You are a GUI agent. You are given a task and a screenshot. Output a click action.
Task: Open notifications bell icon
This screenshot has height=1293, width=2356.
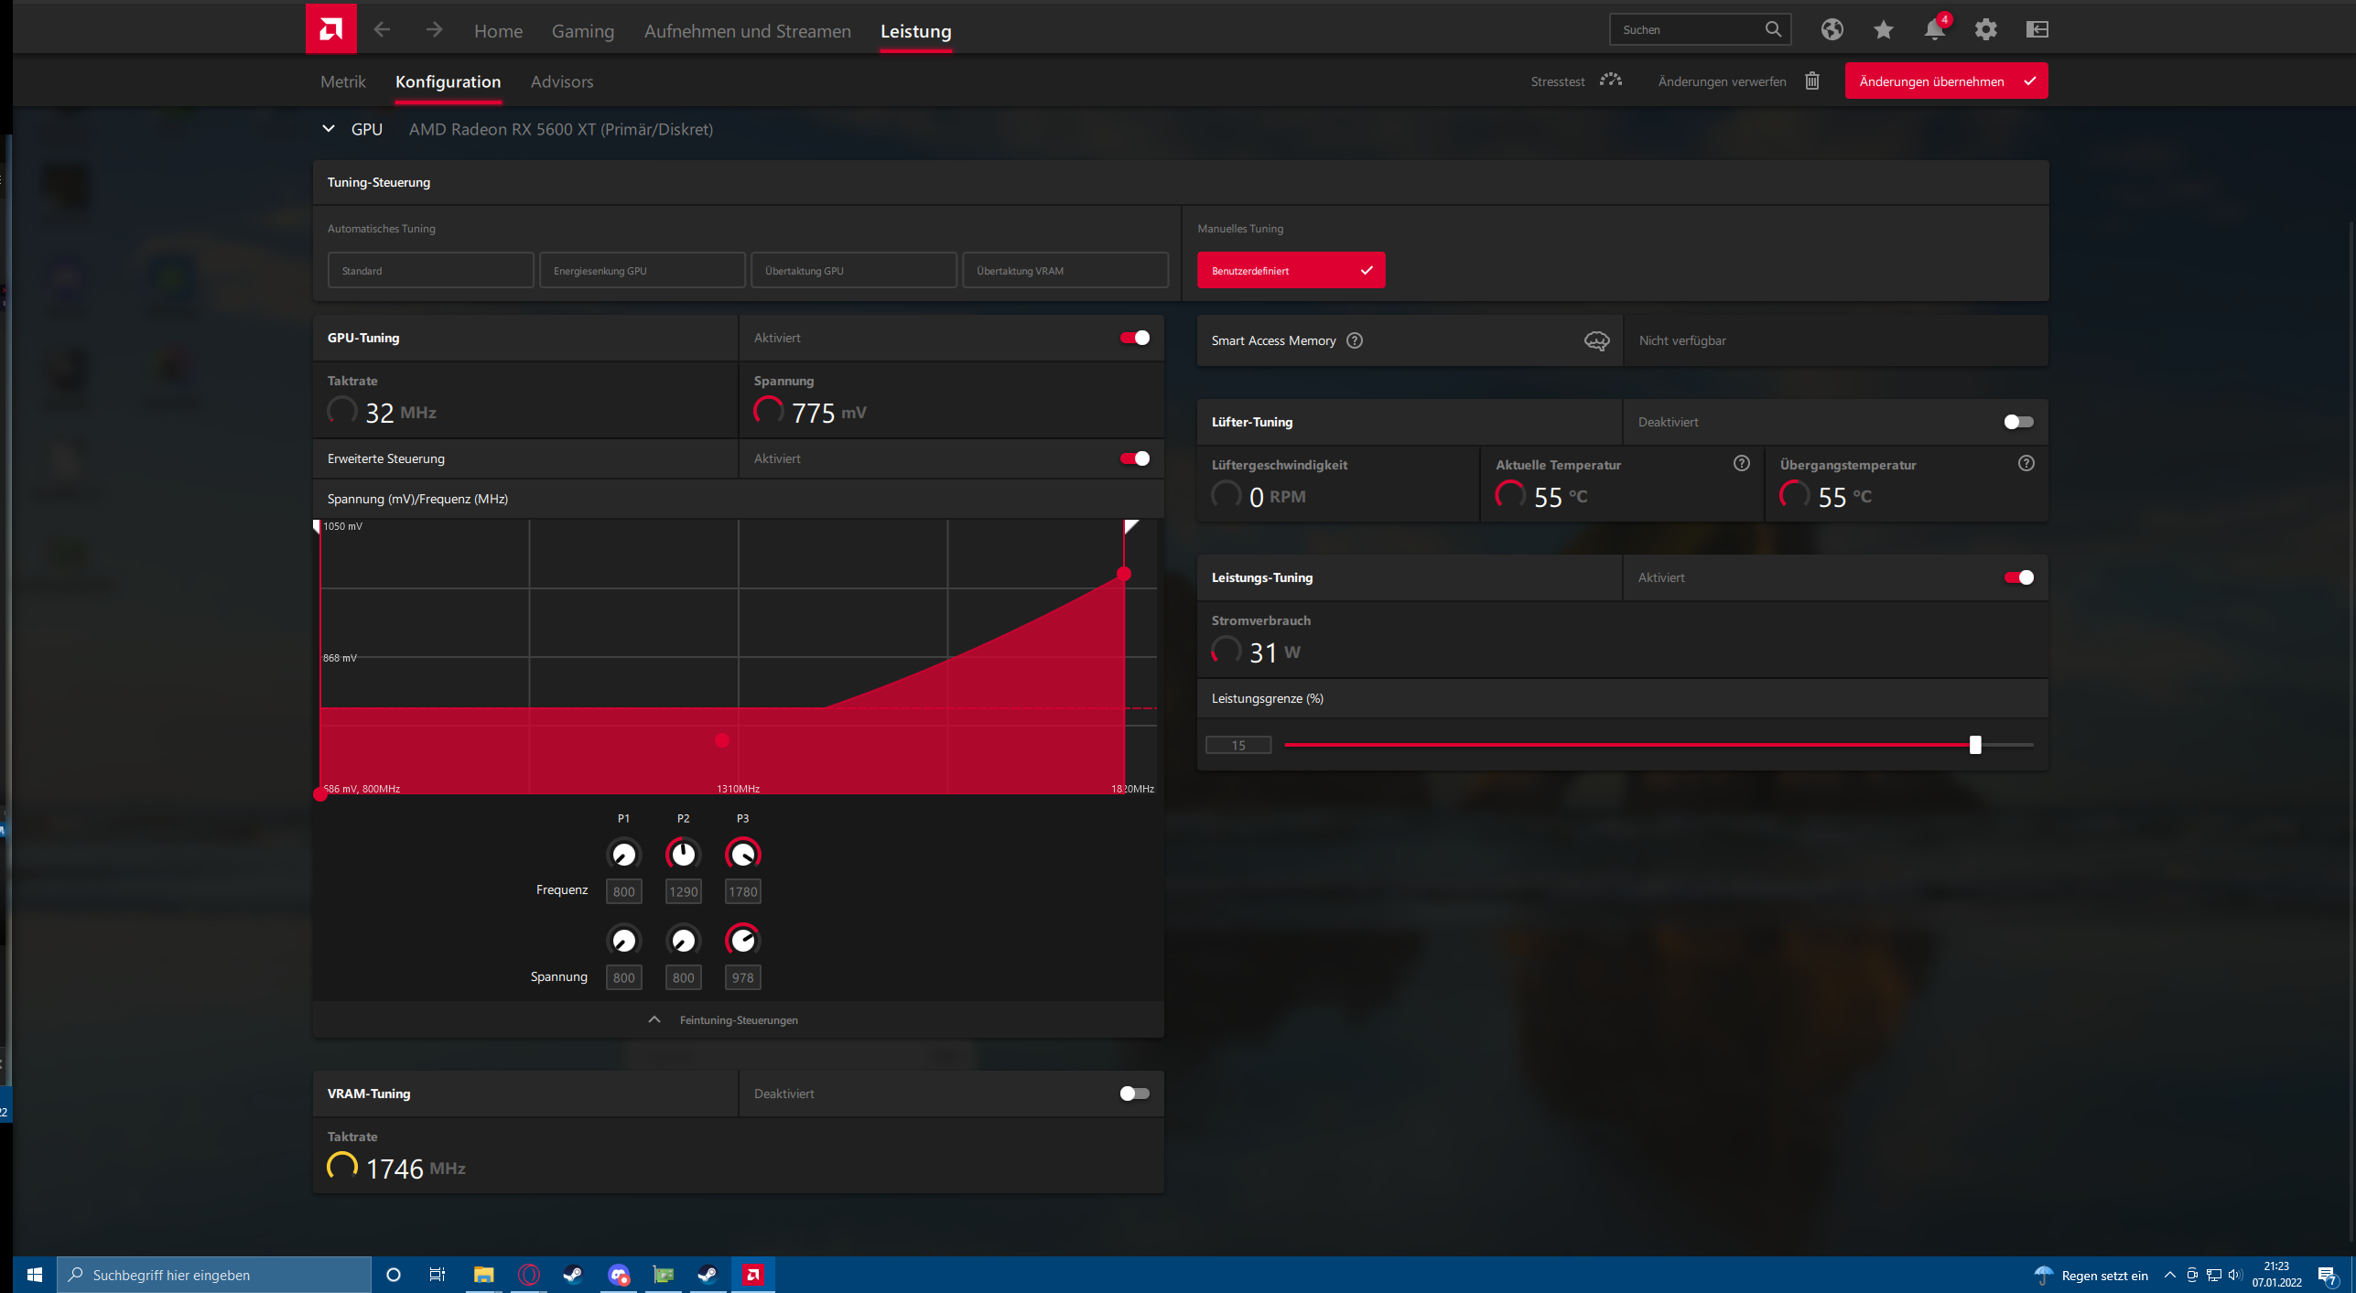[x=1933, y=29]
